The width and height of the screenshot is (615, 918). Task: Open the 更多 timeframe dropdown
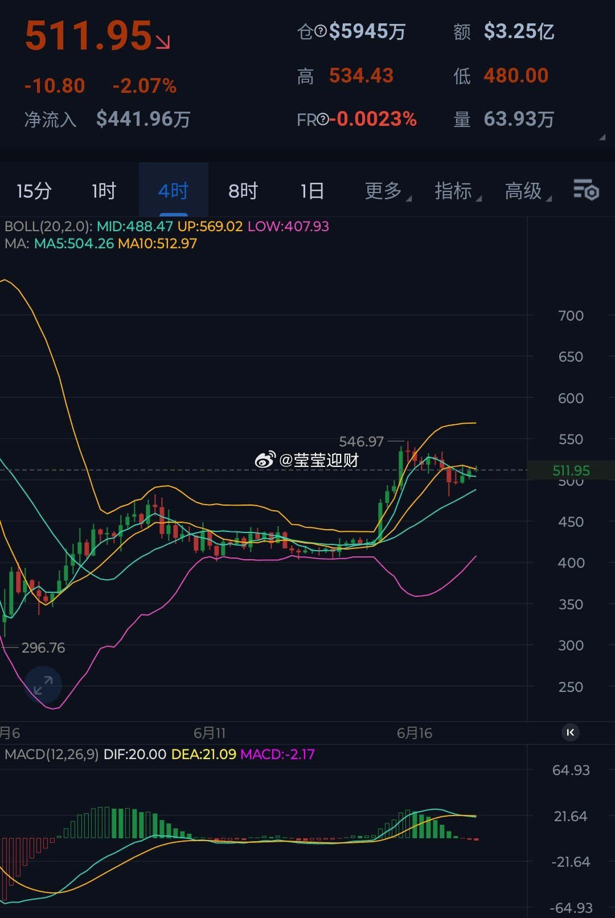(388, 191)
